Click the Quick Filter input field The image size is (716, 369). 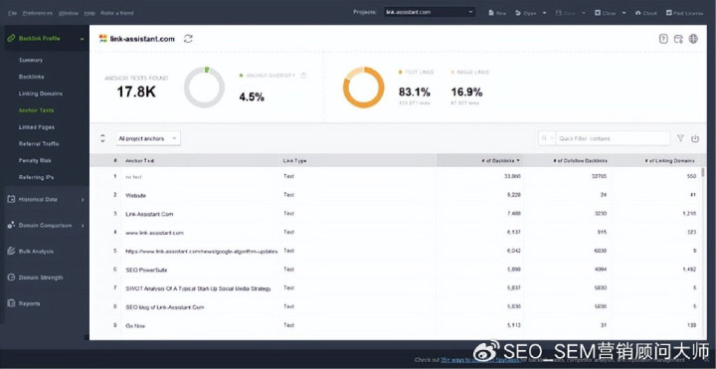613,138
